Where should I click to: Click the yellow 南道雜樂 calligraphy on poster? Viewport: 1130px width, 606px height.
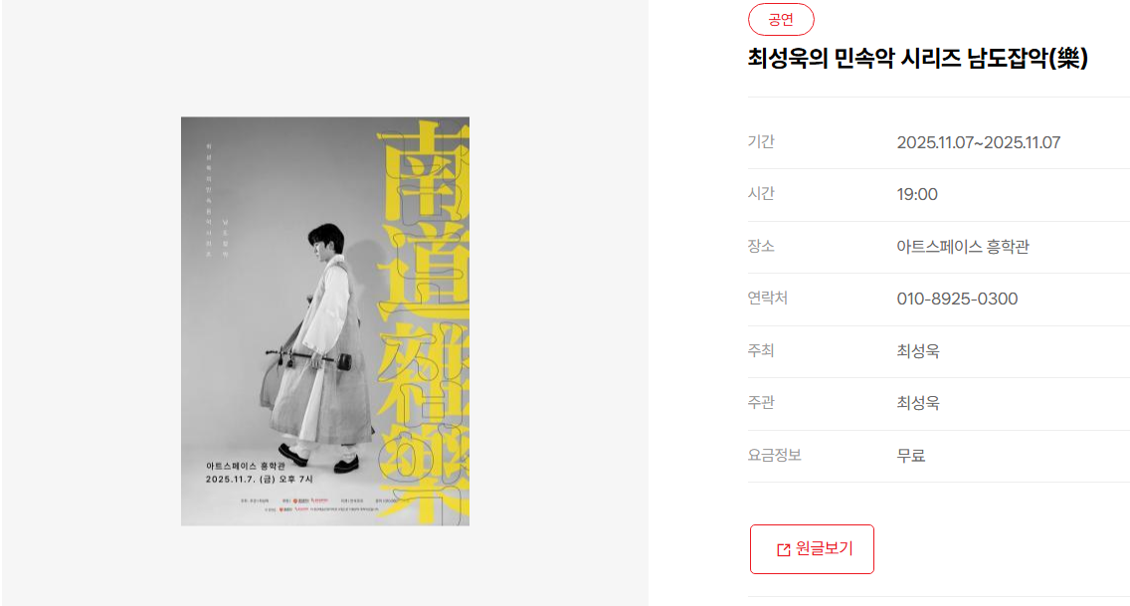(424, 321)
